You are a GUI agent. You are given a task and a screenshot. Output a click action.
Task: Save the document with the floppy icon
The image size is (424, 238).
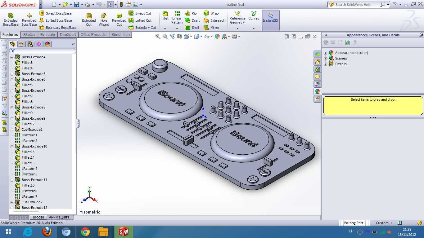[76, 5]
